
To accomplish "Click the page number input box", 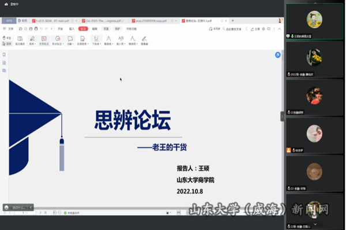I will tap(25, 213).
